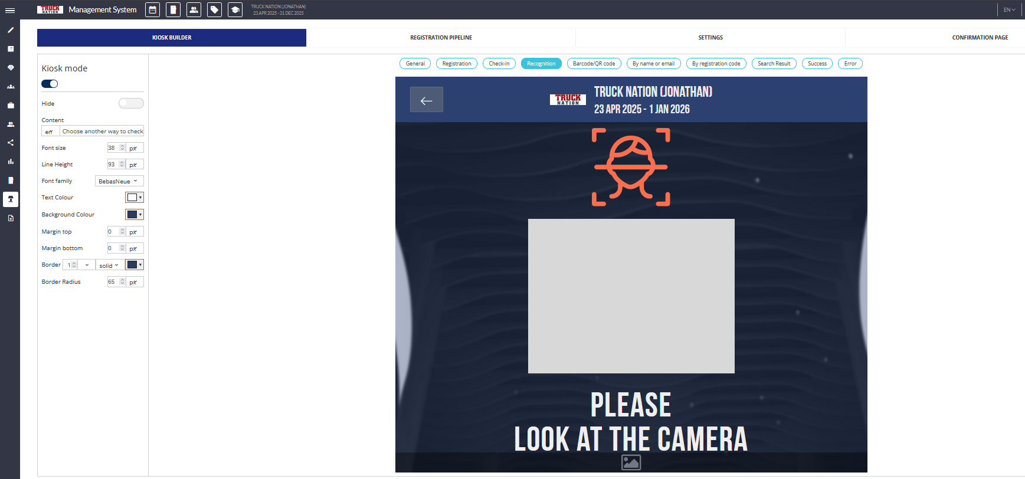Open the EN language selector

1009,10
